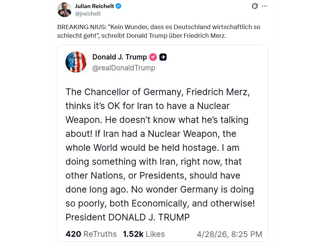Open the Grok icon beside the post
This screenshot has height=243, width=326.
(x=255, y=6)
